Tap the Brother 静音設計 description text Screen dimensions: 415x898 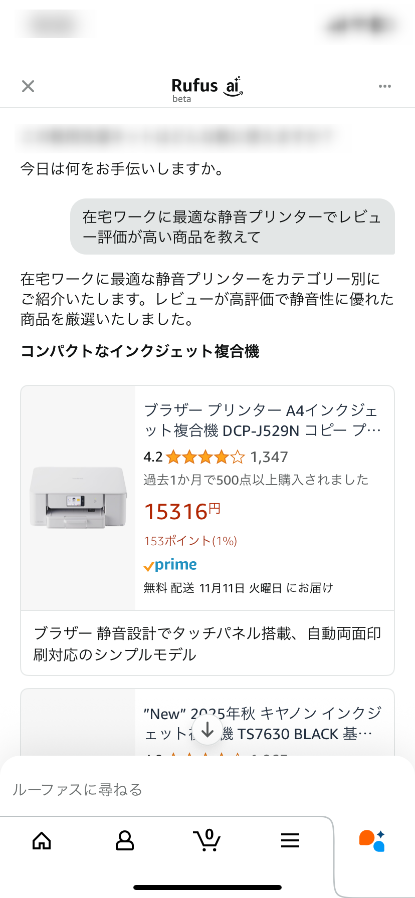point(207,643)
